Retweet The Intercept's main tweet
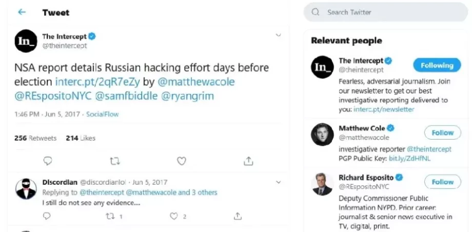This screenshot has width=472, height=232. [x=115, y=161]
